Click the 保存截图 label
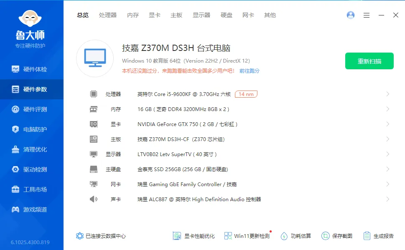The image size is (405, 250). click(342, 236)
